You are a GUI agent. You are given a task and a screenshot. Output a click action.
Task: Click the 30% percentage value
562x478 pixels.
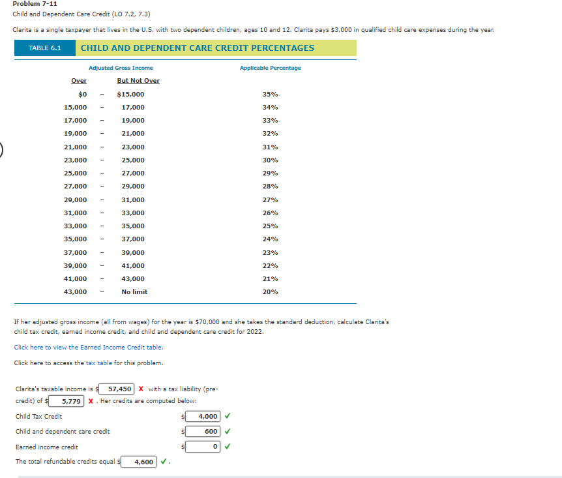click(x=271, y=160)
